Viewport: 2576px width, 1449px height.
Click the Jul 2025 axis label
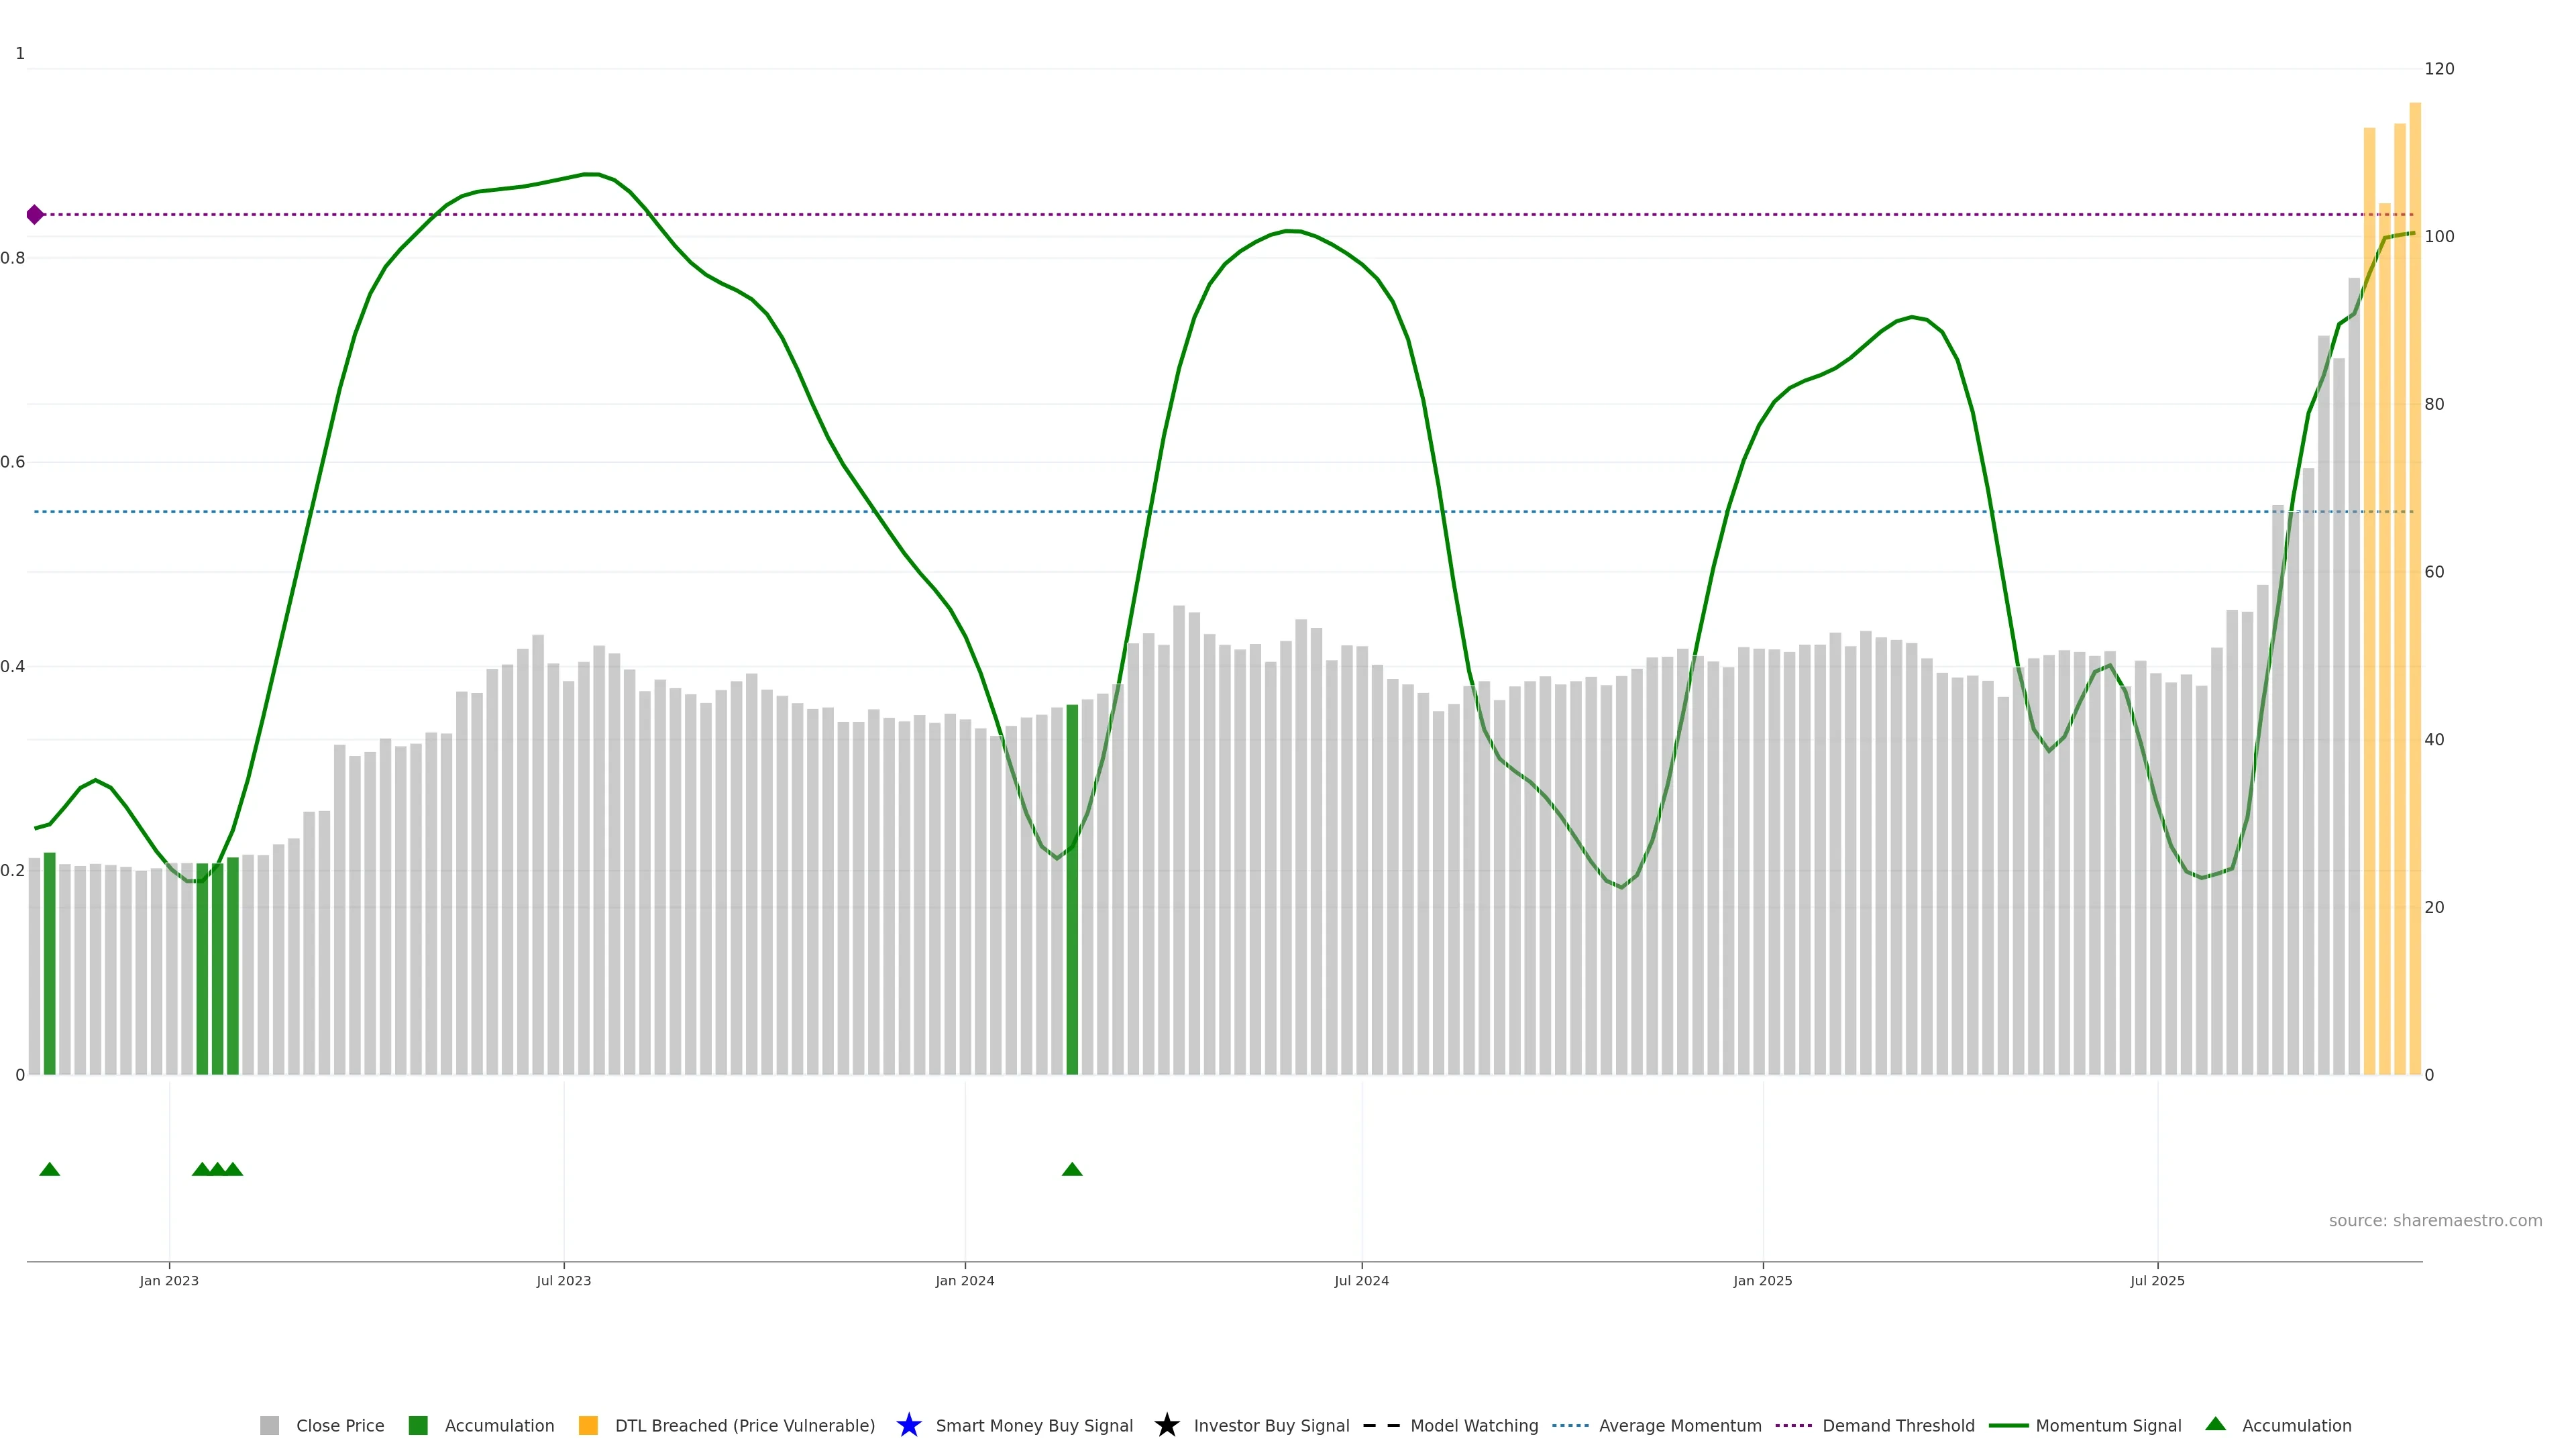2157,1280
